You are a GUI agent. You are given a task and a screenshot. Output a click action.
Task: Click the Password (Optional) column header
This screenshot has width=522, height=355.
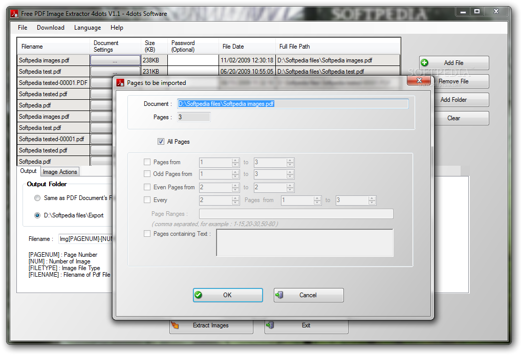point(193,46)
